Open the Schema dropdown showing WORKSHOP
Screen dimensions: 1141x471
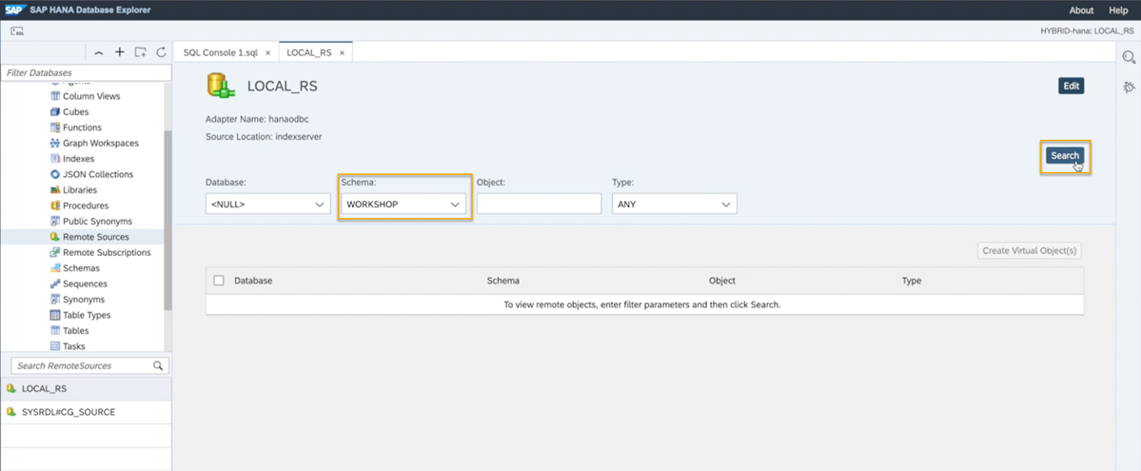tap(404, 205)
